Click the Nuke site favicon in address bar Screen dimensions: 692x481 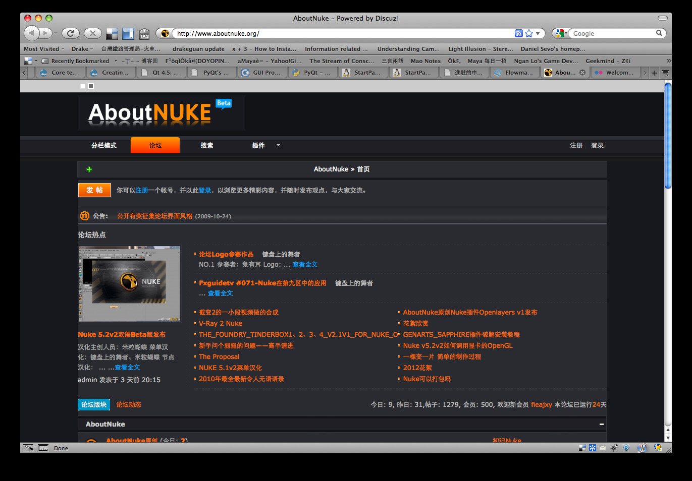tap(165, 33)
